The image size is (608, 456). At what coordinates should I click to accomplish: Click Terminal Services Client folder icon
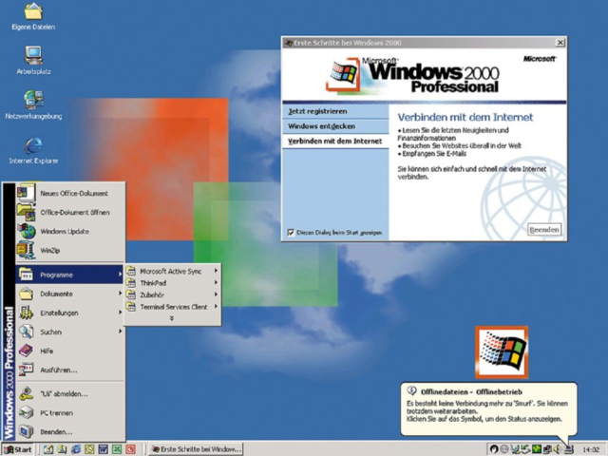(x=131, y=307)
